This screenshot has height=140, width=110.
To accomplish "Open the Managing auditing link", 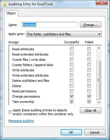I will (21, 121).
